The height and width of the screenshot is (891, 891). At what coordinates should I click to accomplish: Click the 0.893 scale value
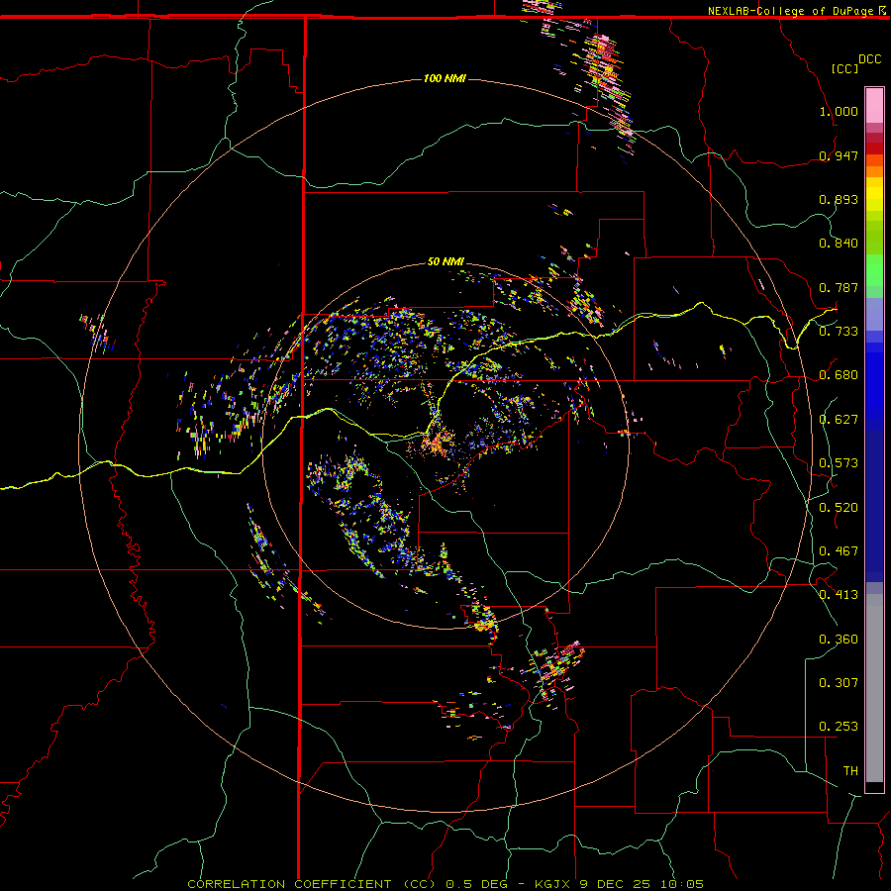click(839, 199)
